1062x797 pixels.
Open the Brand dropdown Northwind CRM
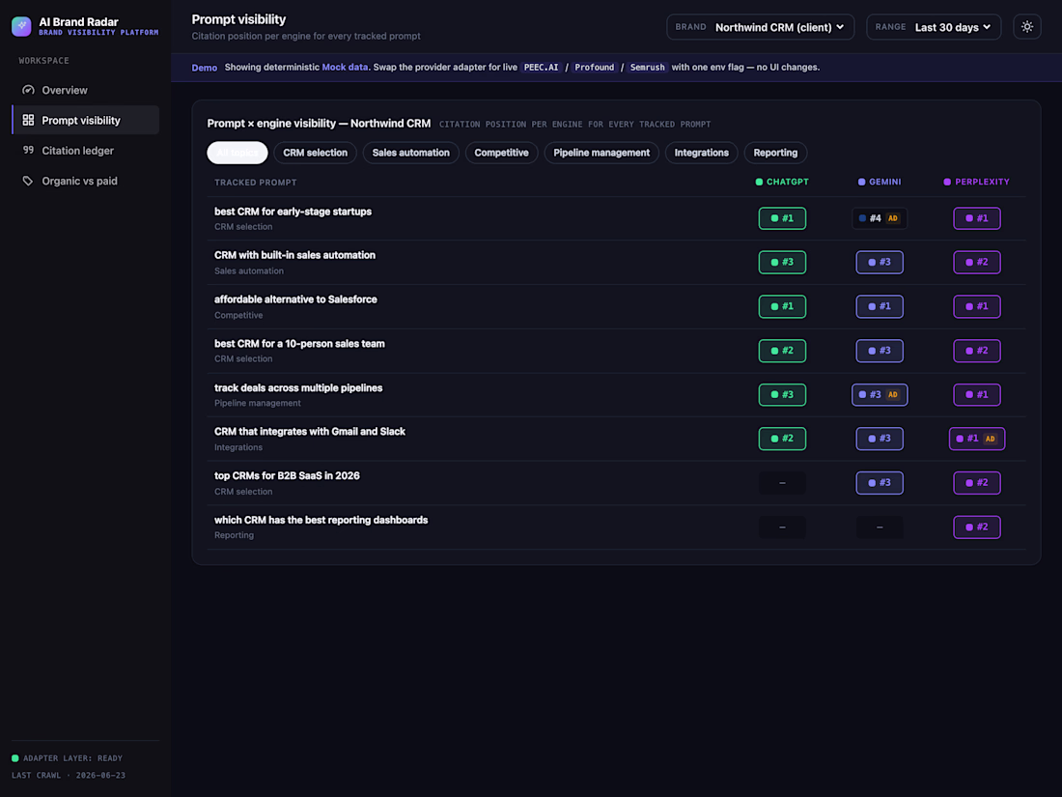(x=760, y=27)
